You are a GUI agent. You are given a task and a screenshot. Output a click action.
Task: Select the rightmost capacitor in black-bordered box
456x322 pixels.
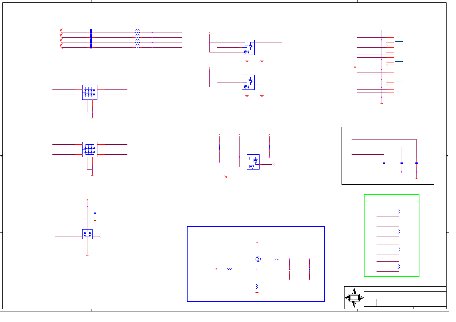416,163
